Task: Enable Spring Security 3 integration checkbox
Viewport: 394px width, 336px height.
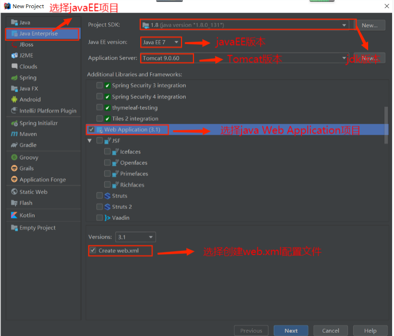Action: [100, 86]
